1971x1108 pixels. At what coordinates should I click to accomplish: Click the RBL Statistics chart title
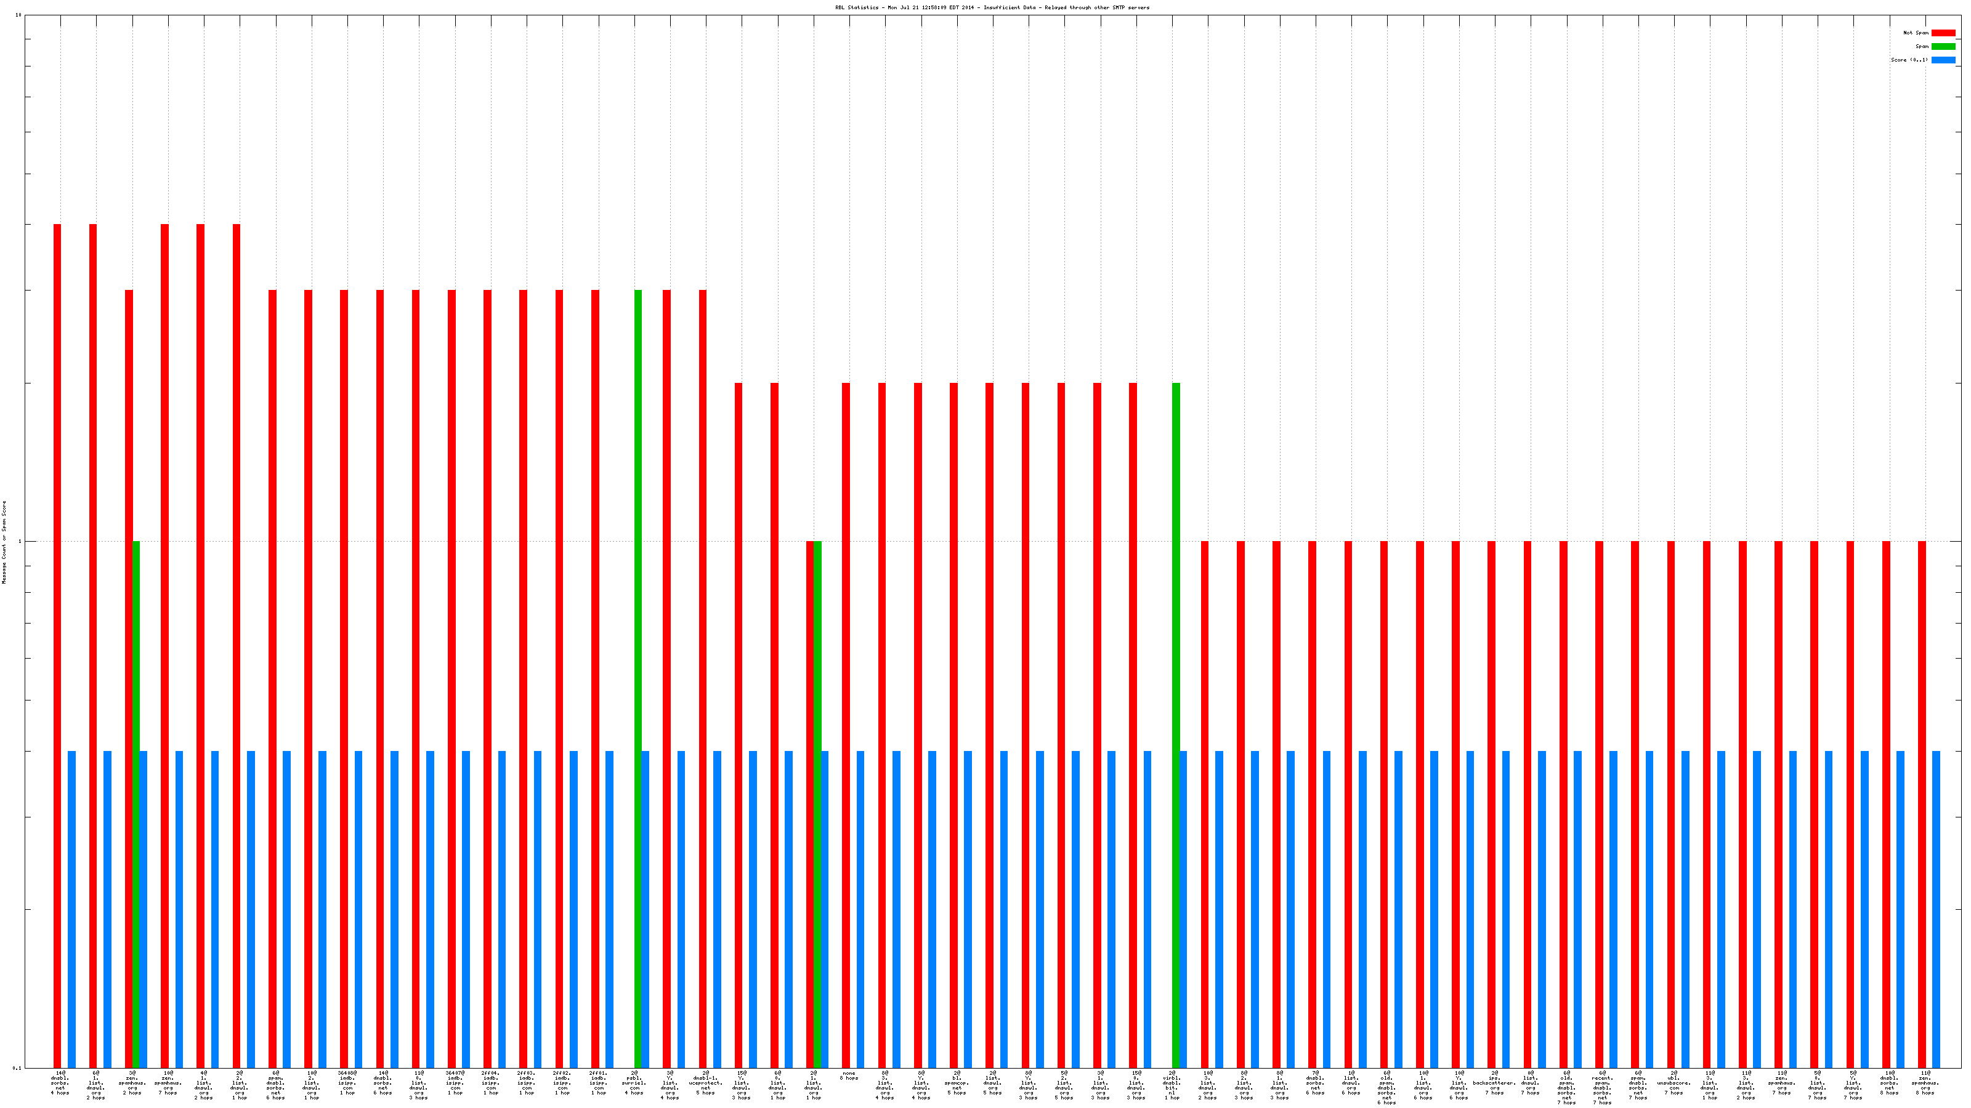click(x=992, y=7)
